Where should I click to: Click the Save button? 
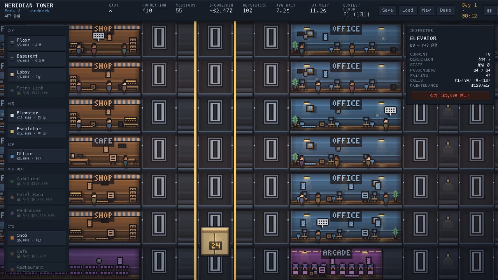[x=388, y=10]
